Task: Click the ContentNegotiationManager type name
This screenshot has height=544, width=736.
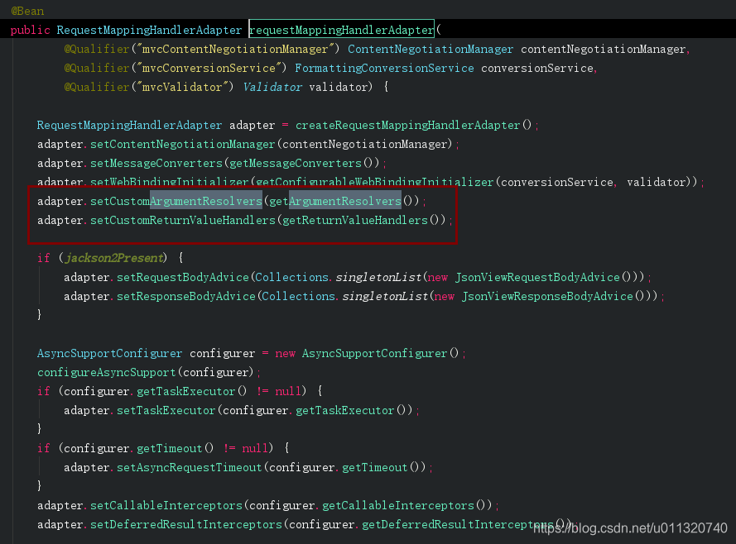Action: (x=429, y=49)
